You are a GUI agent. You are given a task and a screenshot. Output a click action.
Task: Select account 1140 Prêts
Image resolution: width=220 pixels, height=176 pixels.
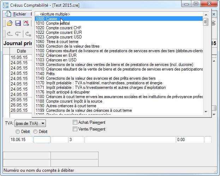coord(119,74)
